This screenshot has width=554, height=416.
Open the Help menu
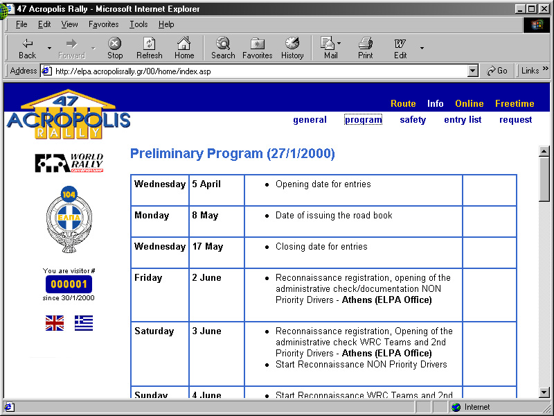(x=166, y=24)
